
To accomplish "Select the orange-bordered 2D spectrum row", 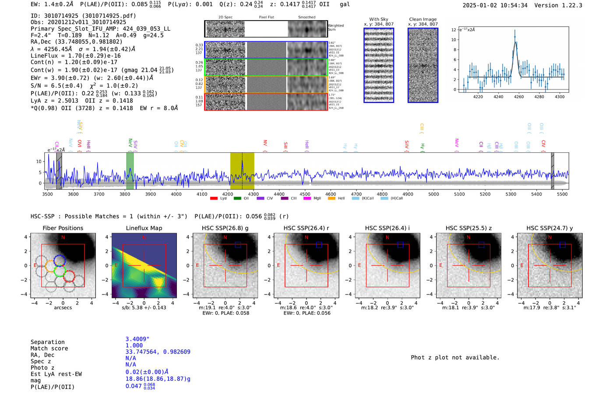I will click(x=266, y=84).
